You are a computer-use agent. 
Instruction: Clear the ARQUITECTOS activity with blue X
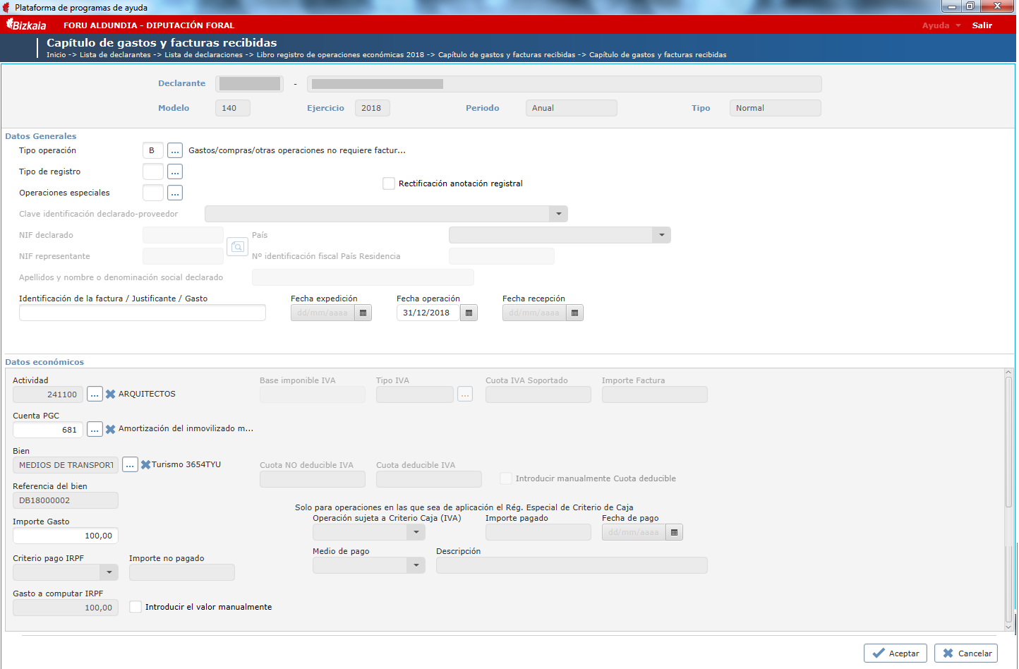coord(111,394)
